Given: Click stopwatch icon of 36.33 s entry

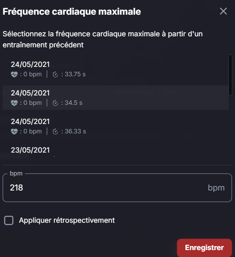Looking at the screenshot, I should pyautogui.click(x=55, y=131).
